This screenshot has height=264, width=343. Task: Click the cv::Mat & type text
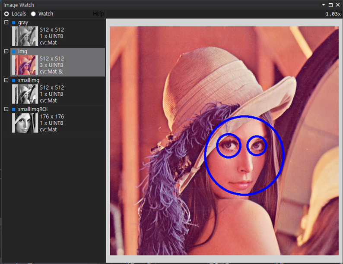pyautogui.click(x=51, y=72)
